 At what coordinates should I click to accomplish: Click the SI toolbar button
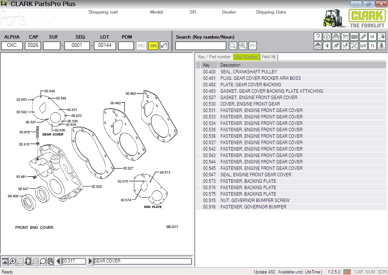pyautogui.click(x=372, y=37)
